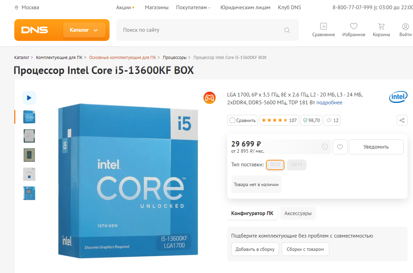This screenshot has height=273, width=413.
Task: Open the Сравнение comparison icon in header
Action: [323, 26]
